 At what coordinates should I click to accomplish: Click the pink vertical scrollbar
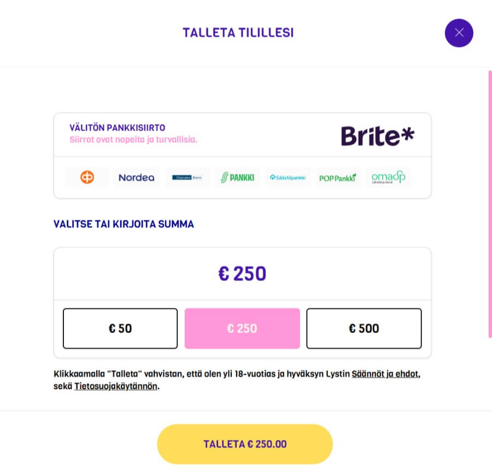click(x=489, y=202)
